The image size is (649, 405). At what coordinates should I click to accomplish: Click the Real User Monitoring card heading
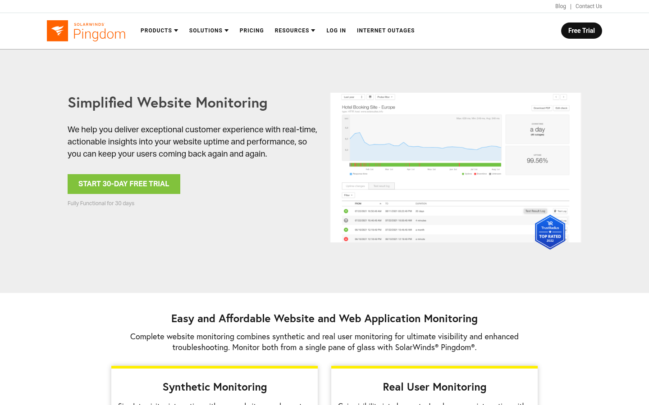click(x=434, y=387)
